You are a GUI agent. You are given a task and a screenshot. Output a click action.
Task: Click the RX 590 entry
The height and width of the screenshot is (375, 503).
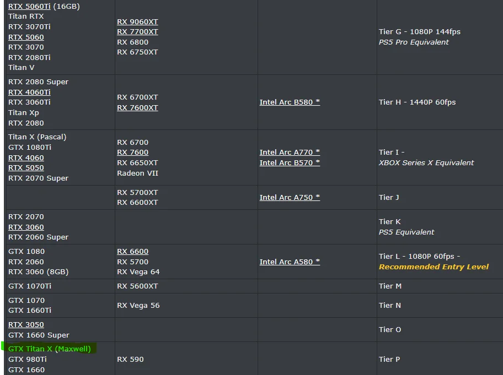pos(130,360)
